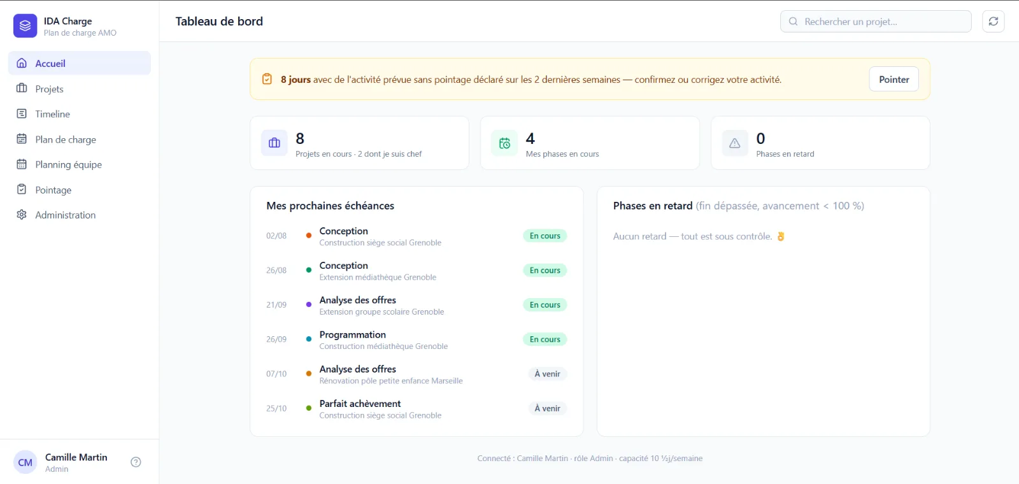
Task: Click the refresh icon button in header
Action: (x=993, y=21)
